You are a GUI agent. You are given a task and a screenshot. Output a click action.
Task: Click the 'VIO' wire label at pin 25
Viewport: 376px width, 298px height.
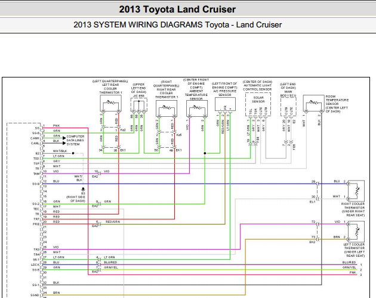[56, 247]
